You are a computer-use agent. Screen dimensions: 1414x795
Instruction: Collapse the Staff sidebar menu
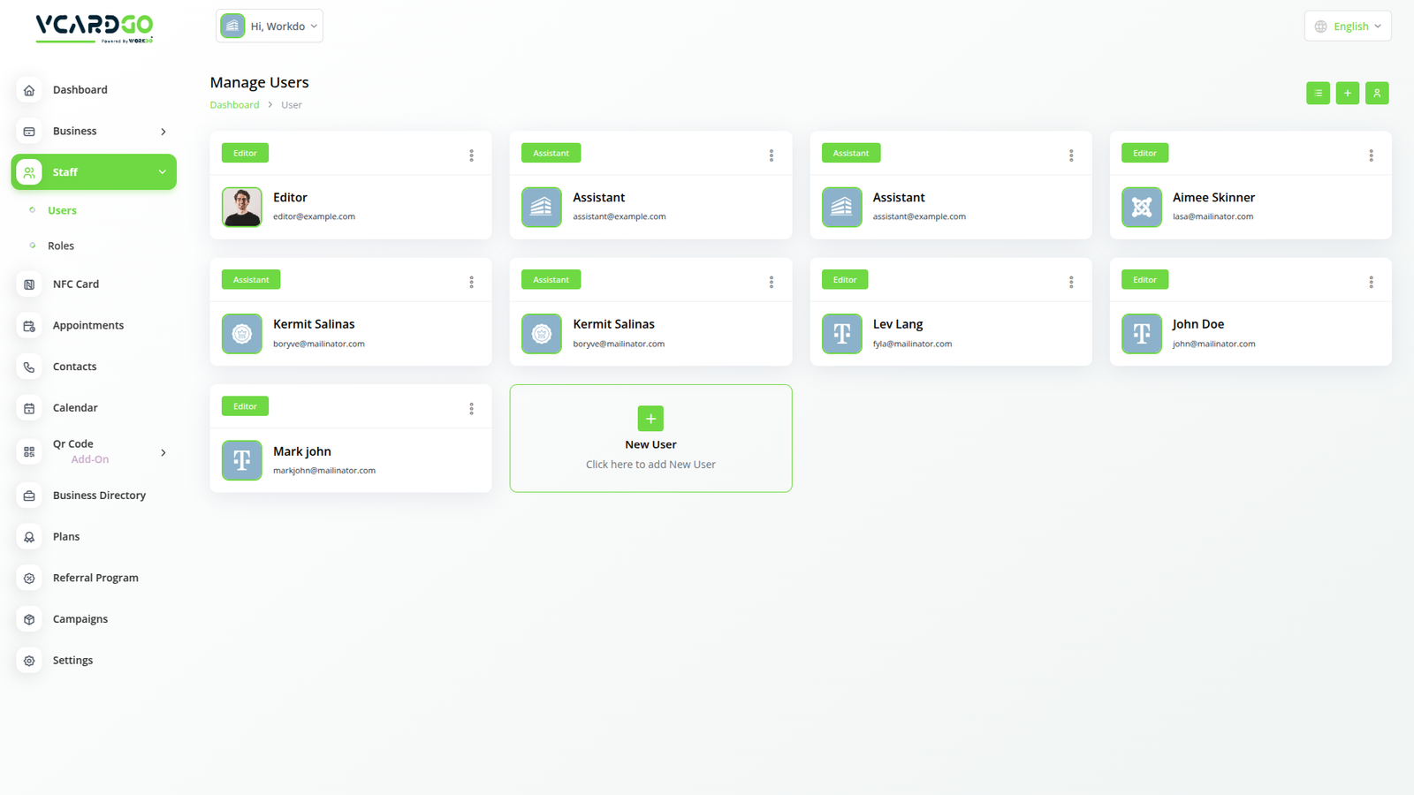[163, 172]
